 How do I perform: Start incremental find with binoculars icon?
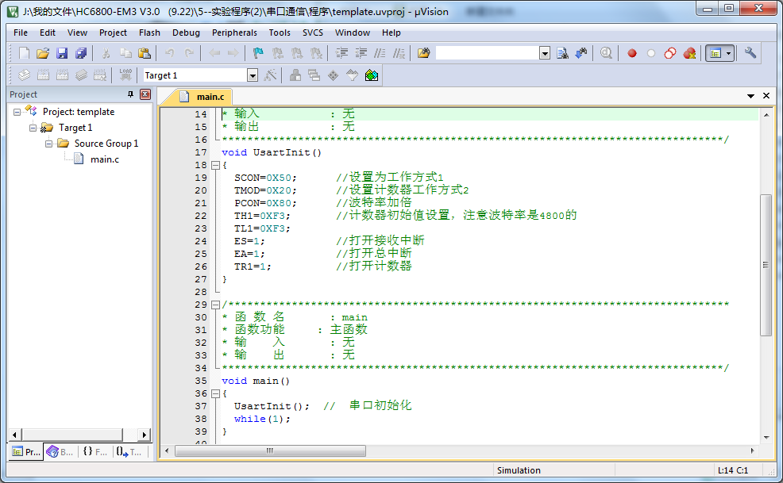click(581, 53)
